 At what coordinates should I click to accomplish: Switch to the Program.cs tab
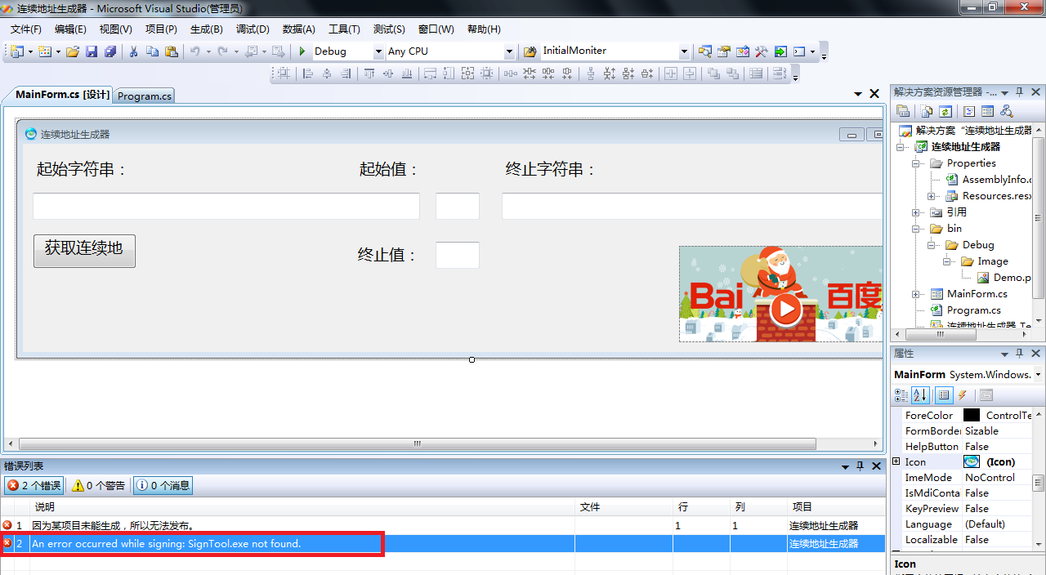pyautogui.click(x=145, y=96)
